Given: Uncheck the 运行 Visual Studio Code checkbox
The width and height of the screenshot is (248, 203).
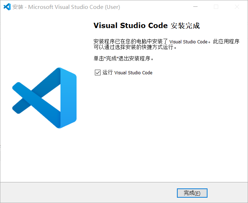Looking at the screenshot, I should [x=98, y=73].
